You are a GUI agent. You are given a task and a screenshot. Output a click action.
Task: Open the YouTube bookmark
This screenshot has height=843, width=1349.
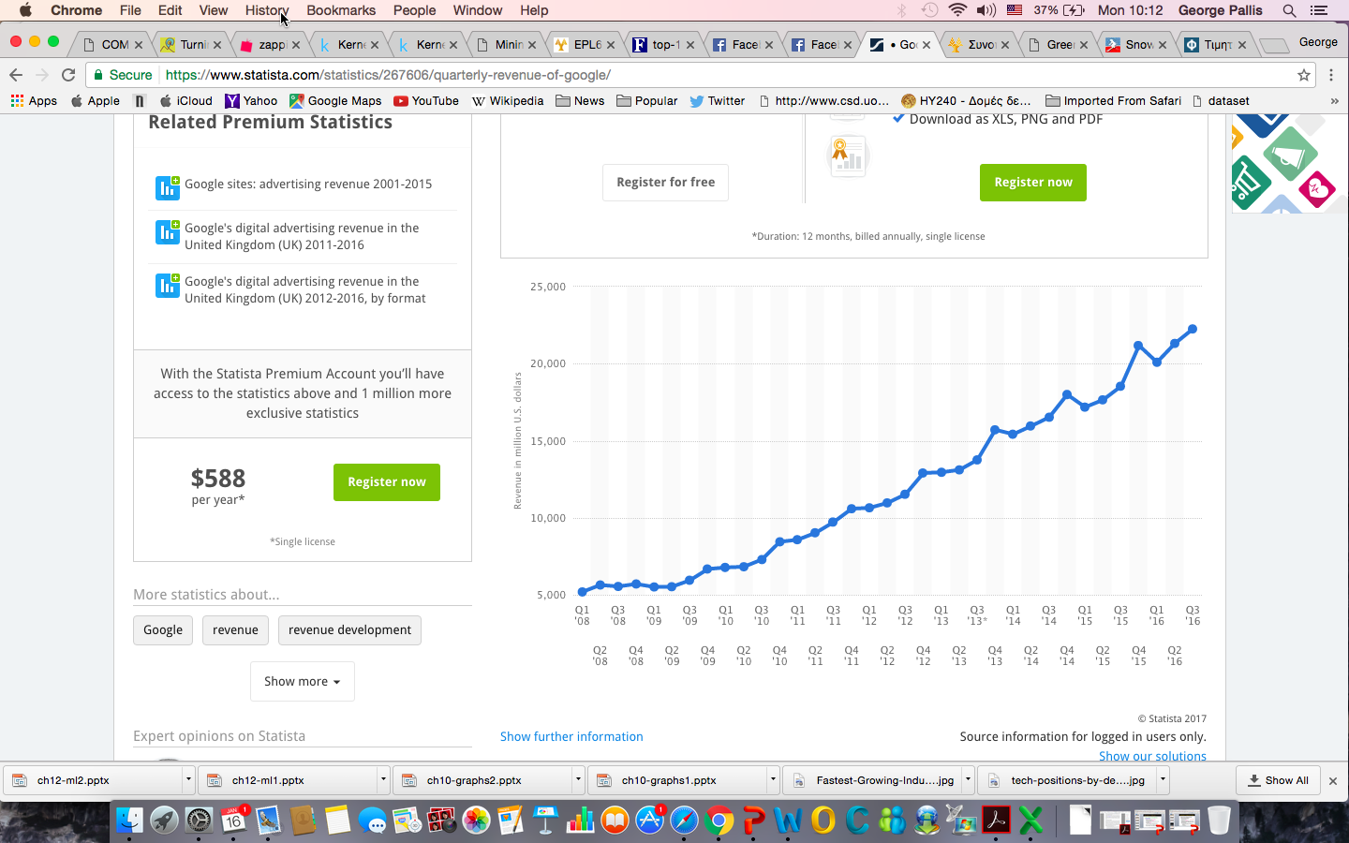pos(426,101)
